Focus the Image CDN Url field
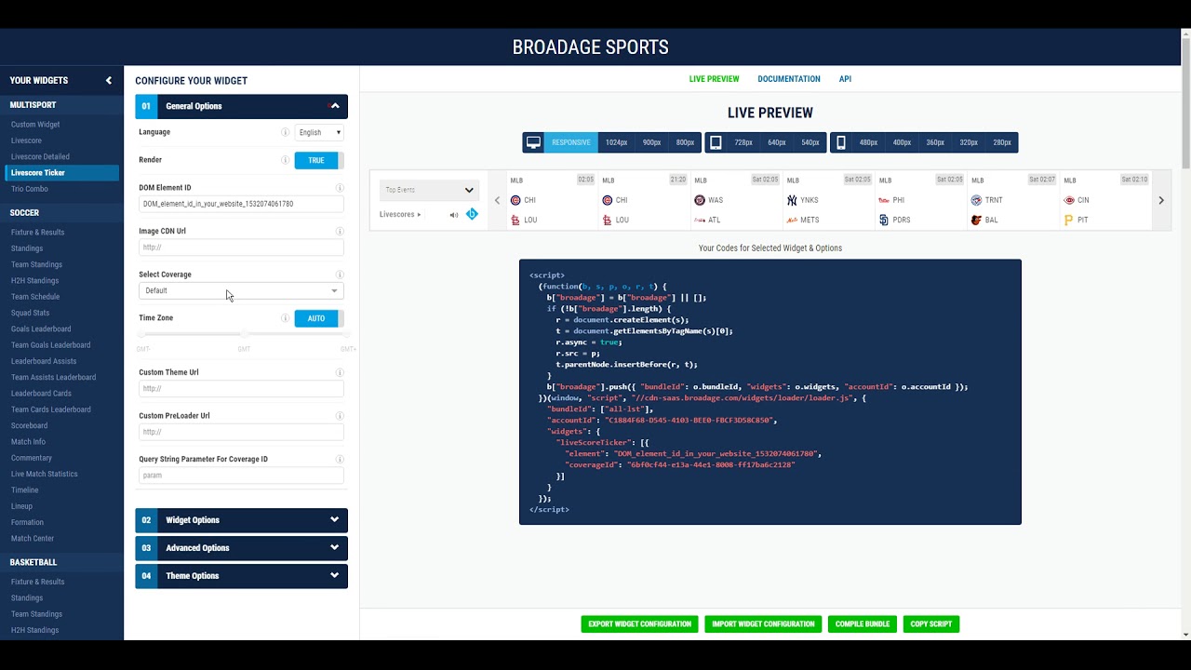This screenshot has height=670, width=1191. 241,248
